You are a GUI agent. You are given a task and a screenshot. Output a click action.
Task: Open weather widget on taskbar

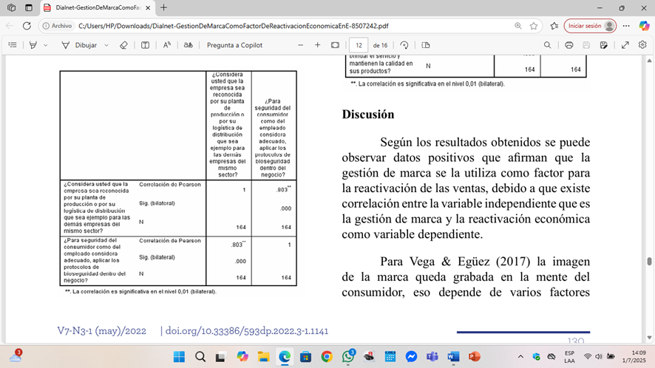[16, 356]
